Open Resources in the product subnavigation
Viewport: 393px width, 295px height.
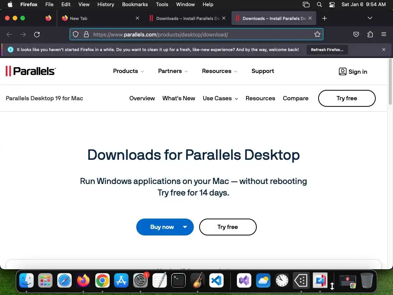tap(261, 98)
